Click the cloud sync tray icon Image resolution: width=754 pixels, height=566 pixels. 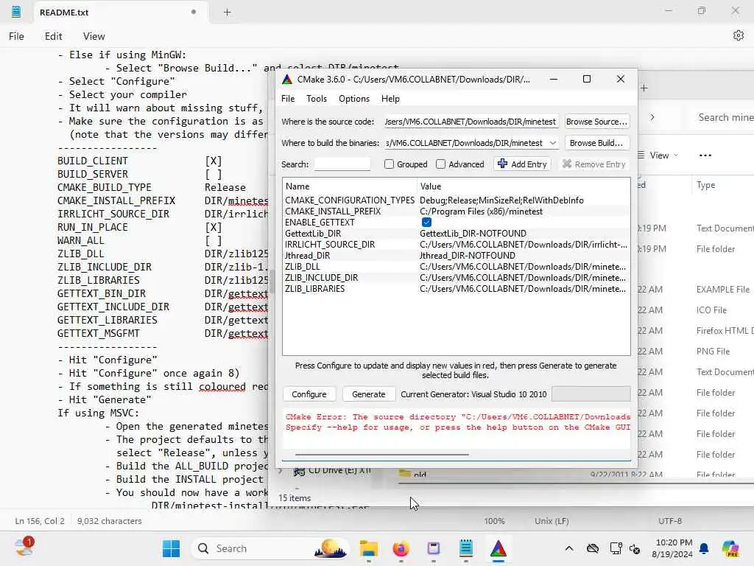pos(593,548)
